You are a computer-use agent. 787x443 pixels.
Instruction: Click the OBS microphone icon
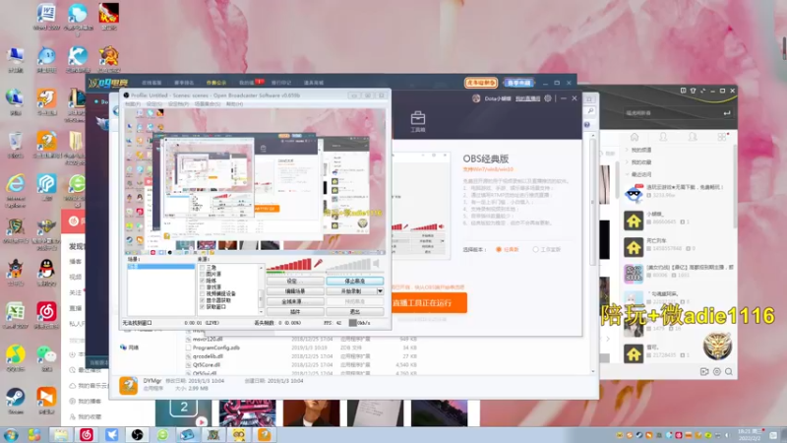pyautogui.click(x=318, y=263)
